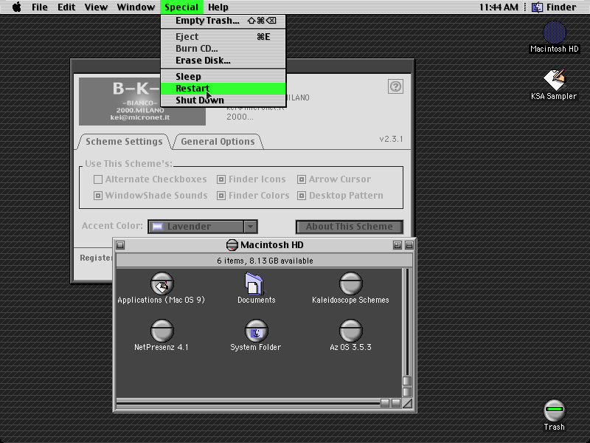This screenshot has width=590, height=443.
Task: Open the Accent Color Lavender dropdown
Action: pyautogui.click(x=203, y=227)
